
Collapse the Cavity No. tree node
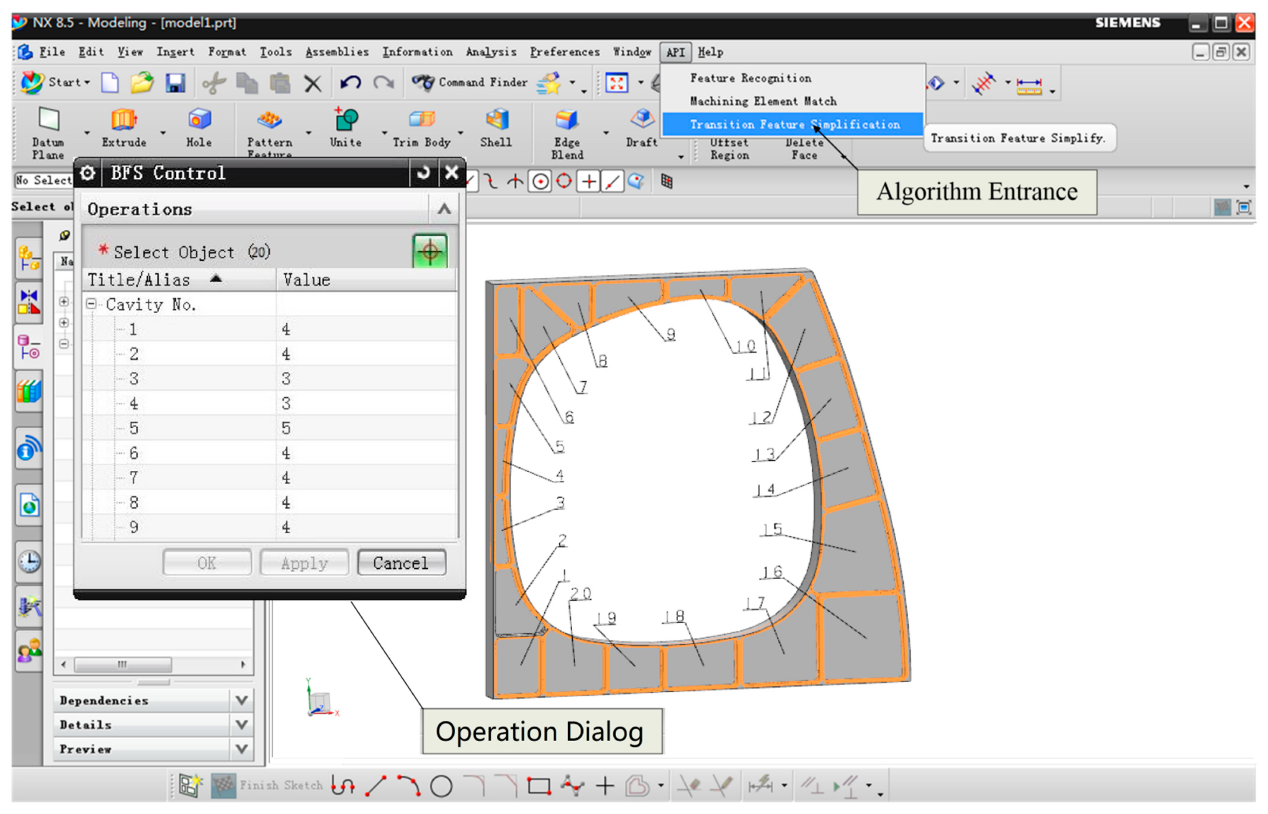click(91, 304)
